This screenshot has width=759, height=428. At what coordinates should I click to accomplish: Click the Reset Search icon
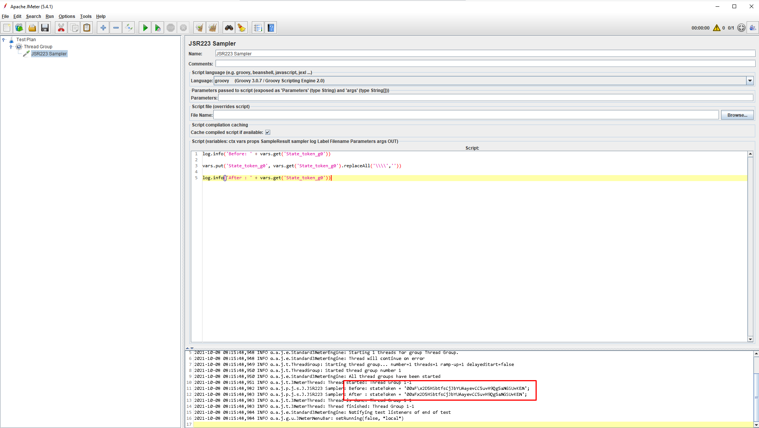click(x=242, y=28)
